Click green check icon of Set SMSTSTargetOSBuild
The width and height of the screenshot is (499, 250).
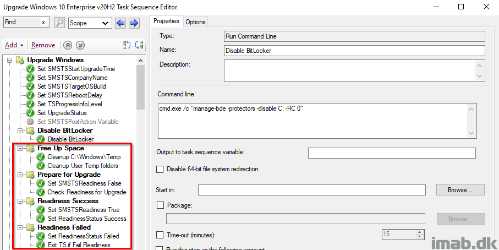click(x=30, y=86)
